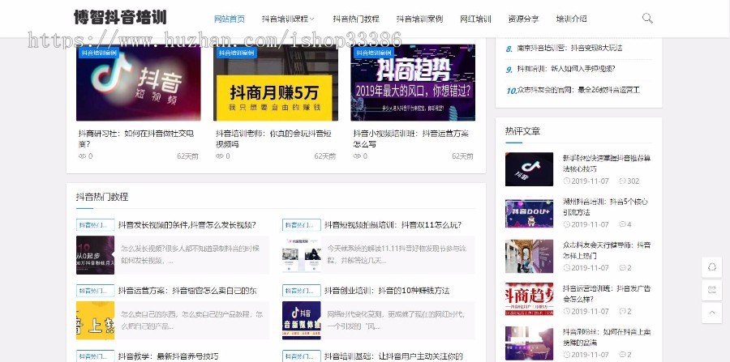Open article 抖商研习社：如何在抖音做社交电商
This screenshot has height=362, width=730.
pos(136,138)
